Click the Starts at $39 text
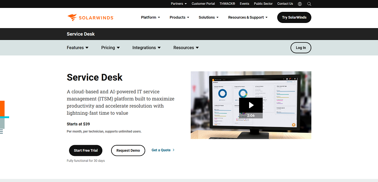Screen dimensions: 378x182 click(x=79, y=124)
